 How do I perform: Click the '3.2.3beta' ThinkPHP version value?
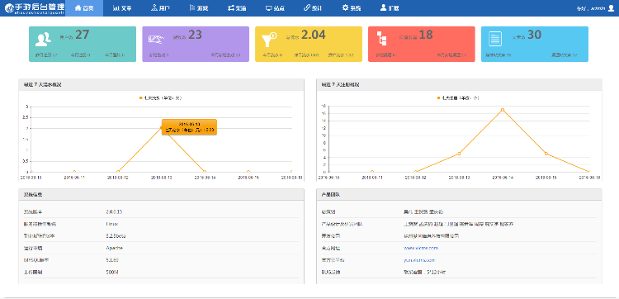116,235
